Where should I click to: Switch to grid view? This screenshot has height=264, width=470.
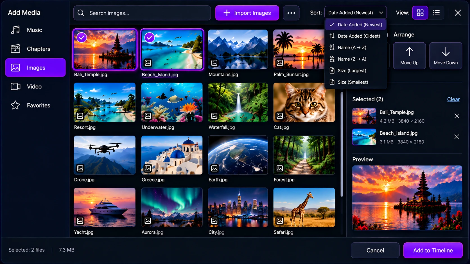[x=420, y=13]
